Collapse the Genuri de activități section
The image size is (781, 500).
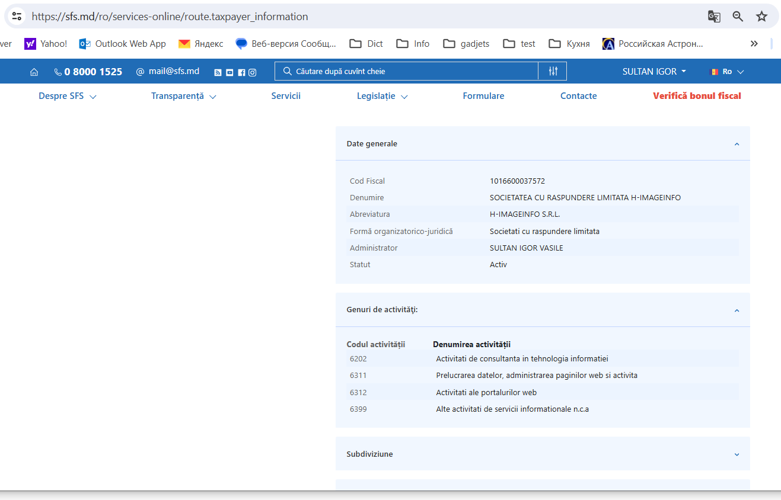point(737,310)
